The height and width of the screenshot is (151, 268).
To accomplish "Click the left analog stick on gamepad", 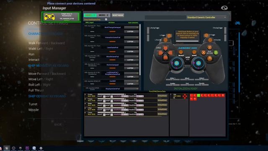I will [177, 63].
